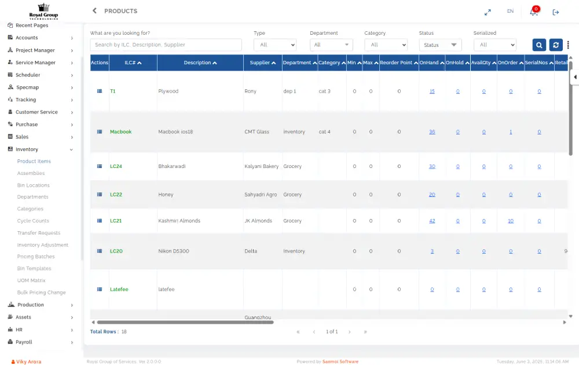The height and width of the screenshot is (365, 579).
Task: Open the Type filter dropdown
Action: [x=275, y=45]
